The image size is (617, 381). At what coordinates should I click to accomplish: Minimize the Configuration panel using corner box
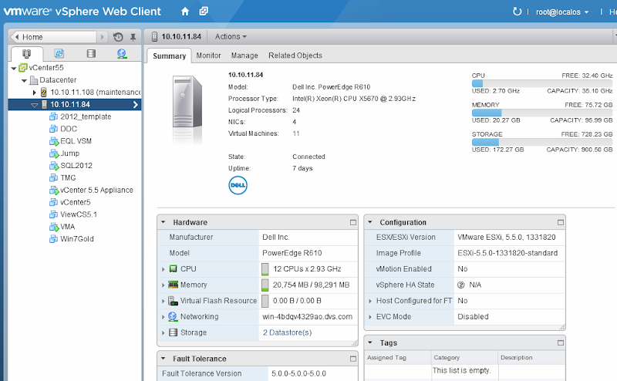pos(559,222)
